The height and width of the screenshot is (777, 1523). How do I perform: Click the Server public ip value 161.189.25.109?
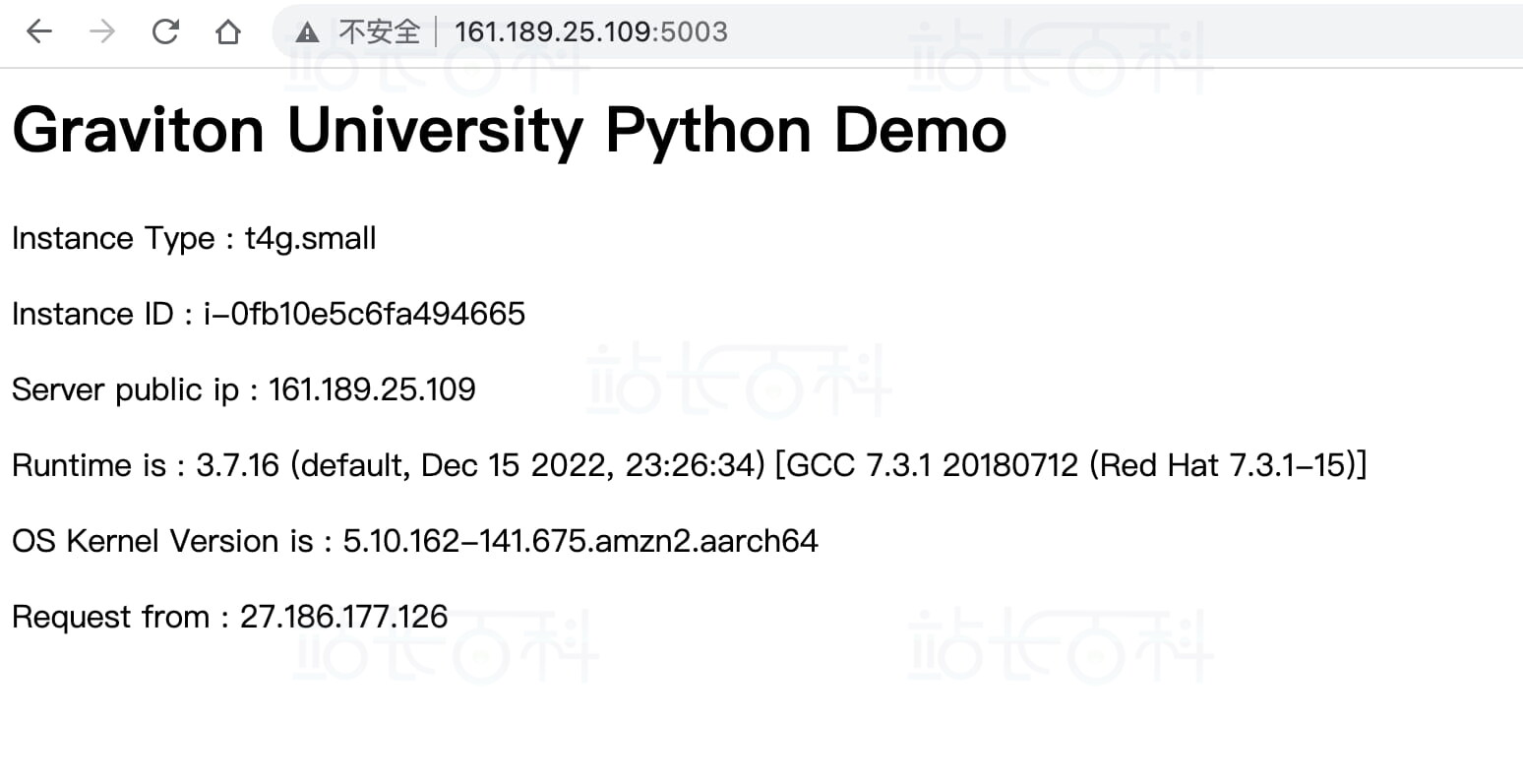[372, 389]
